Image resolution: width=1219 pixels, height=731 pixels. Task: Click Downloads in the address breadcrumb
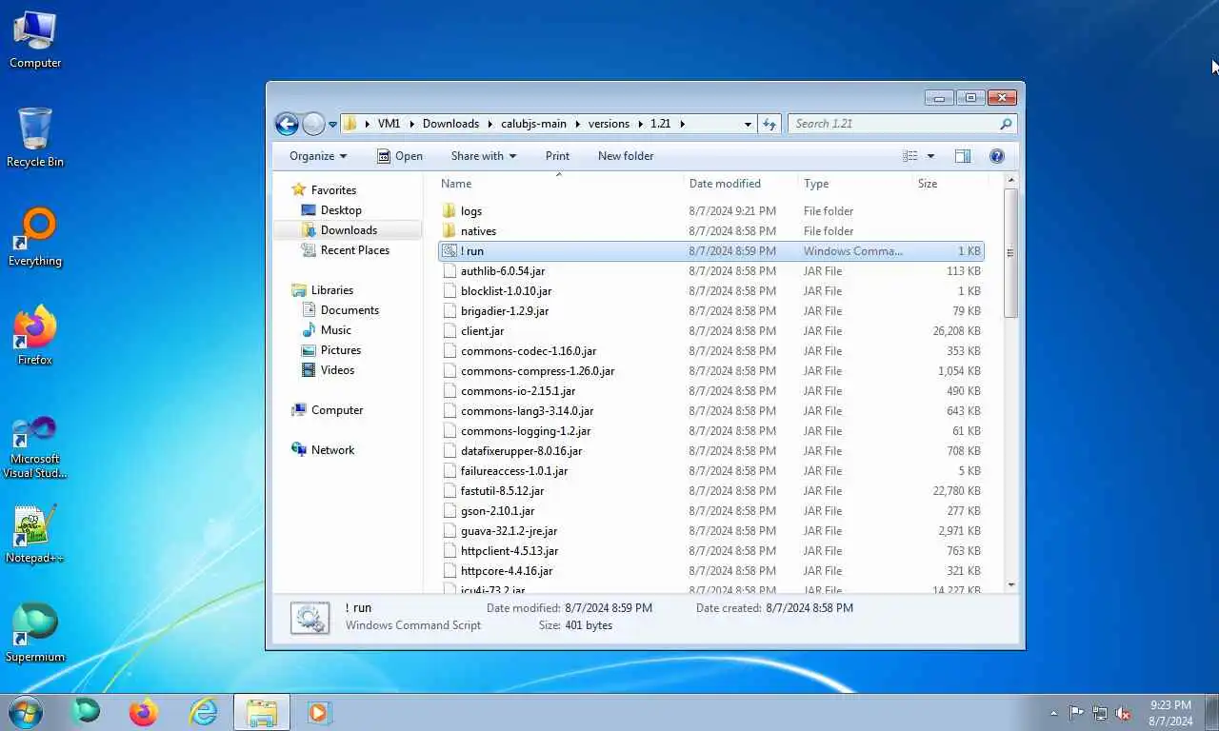[x=450, y=124]
